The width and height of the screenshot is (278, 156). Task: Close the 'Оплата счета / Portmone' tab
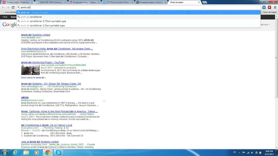click(32, 2)
